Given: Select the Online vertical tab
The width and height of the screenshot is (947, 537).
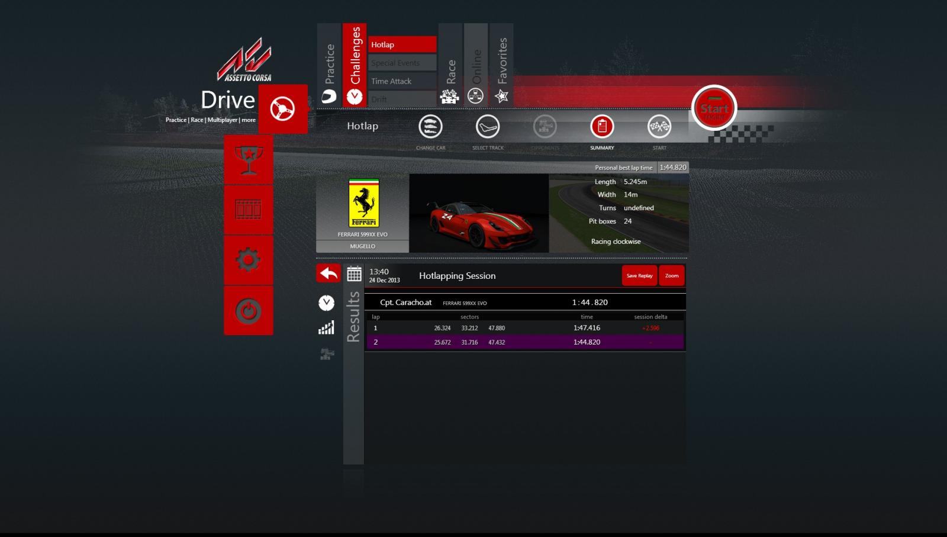Looking at the screenshot, I should (476, 65).
